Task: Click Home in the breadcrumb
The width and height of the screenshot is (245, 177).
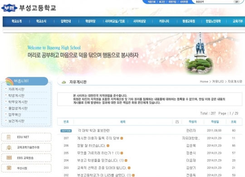Action: (x=204, y=81)
